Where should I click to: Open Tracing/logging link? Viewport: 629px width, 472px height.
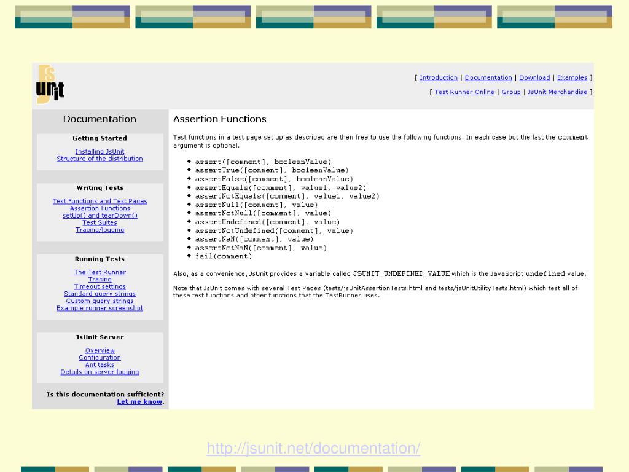(x=100, y=230)
